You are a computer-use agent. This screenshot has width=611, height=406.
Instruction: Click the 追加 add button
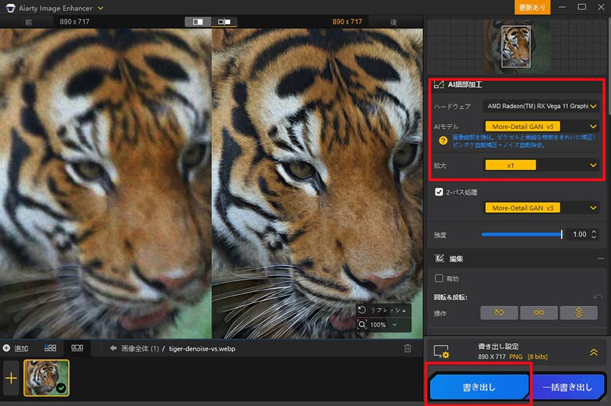[15, 348]
